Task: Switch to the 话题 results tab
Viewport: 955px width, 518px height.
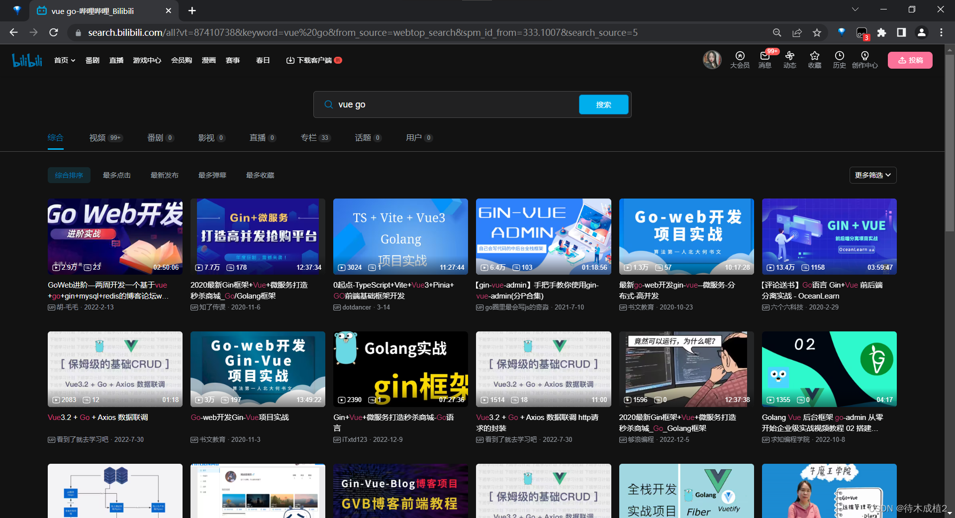Action: click(368, 138)
